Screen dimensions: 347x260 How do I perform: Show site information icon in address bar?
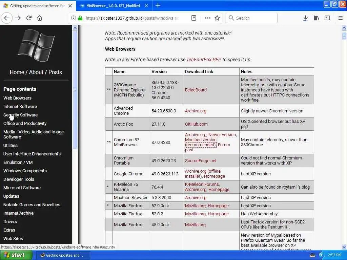click(x=73, y=18)
